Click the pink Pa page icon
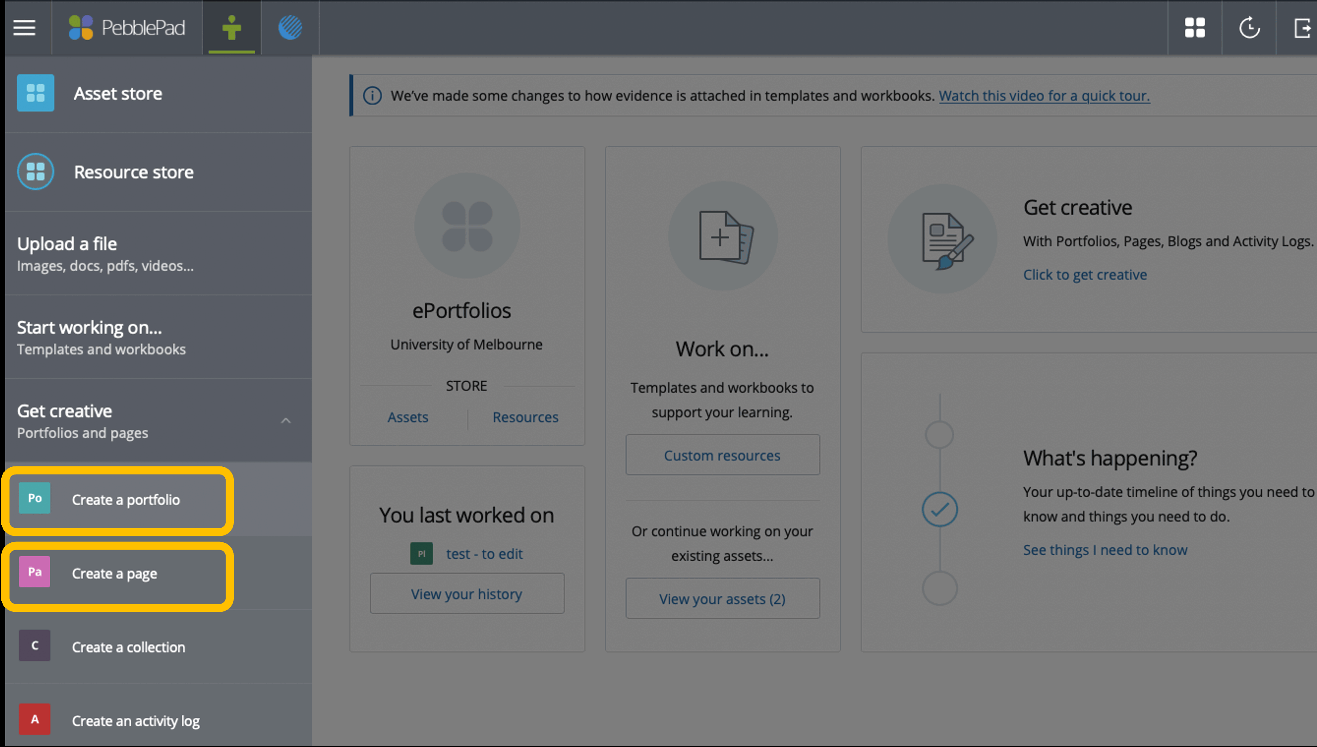Screen dimensions: 1317x747 tap(35, 572)
